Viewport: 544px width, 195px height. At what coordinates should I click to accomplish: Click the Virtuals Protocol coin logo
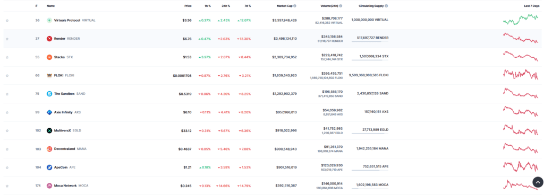click(x=49, y=20)
